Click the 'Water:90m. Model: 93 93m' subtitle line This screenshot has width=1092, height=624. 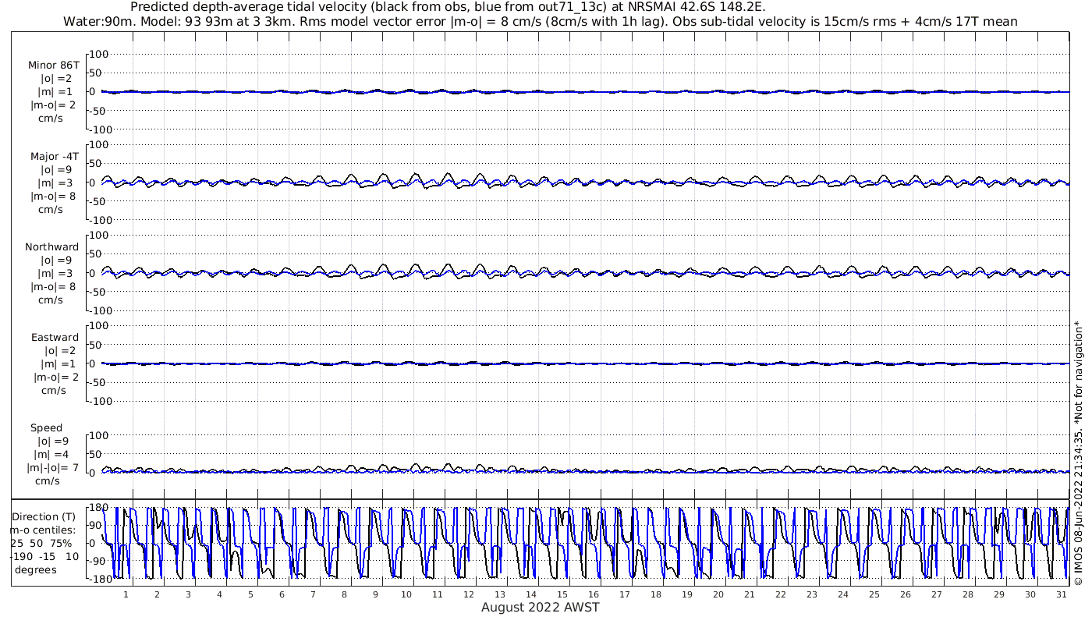point(540,22)
